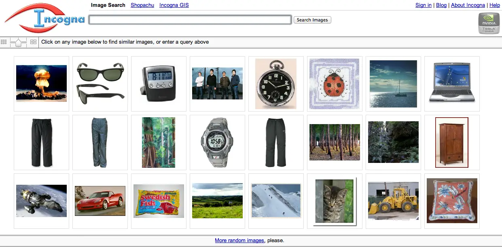This screenshot has height=247, width=502.
Task: Click inside the image search field
Action: [x=190, y=20]
